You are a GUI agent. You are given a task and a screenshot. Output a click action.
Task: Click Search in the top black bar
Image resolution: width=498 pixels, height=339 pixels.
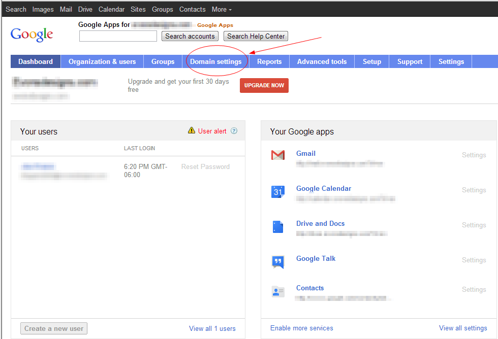(16, 10)
